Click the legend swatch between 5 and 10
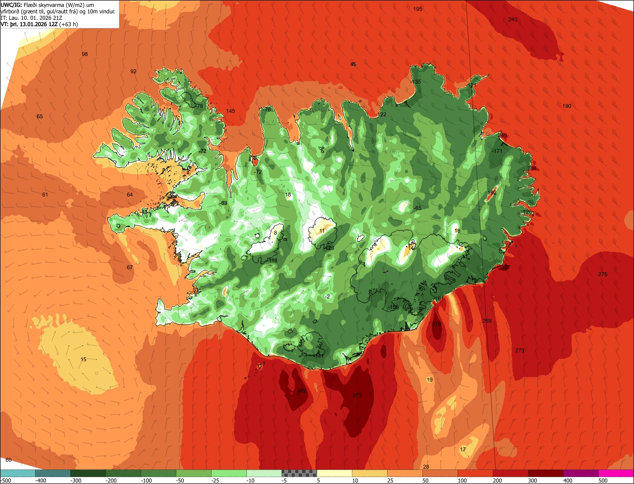Viewport: 634px width, 484px height. [334, 473]
